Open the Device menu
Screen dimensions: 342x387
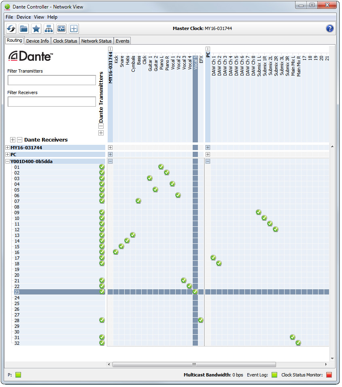[x=23, y=17]
